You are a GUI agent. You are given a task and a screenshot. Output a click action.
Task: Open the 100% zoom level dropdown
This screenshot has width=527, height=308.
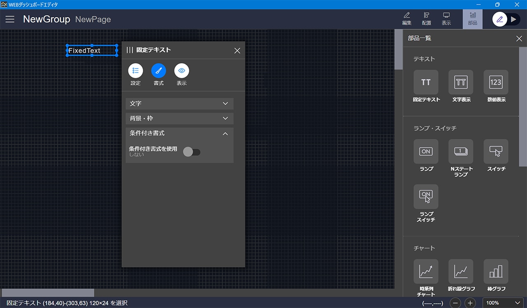click(x=503, y=303)
